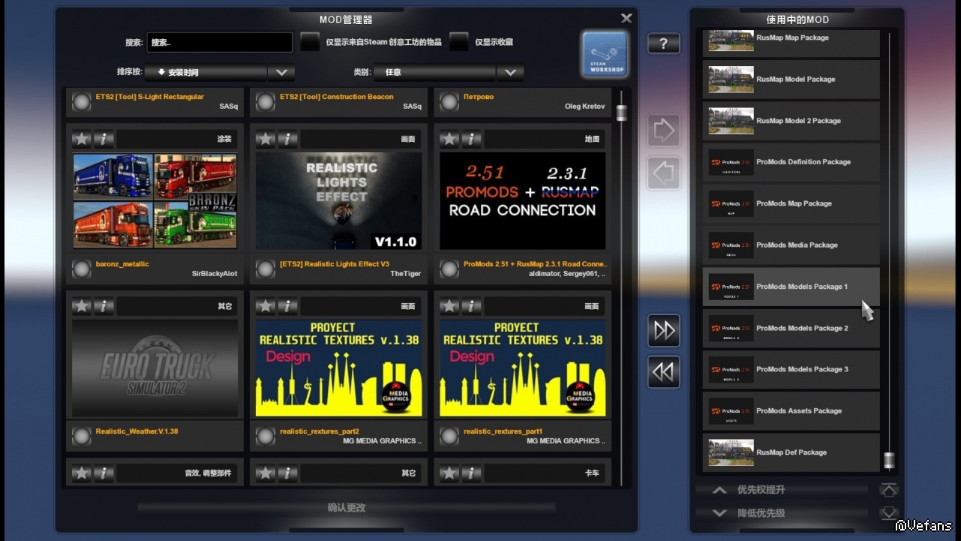Toggle the realistic_rextures_part2 mod circle

[x=266, y=436]
